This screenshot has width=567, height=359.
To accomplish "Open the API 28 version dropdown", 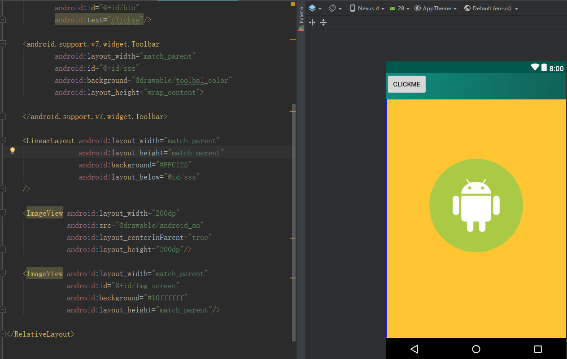I will point(399,9).
